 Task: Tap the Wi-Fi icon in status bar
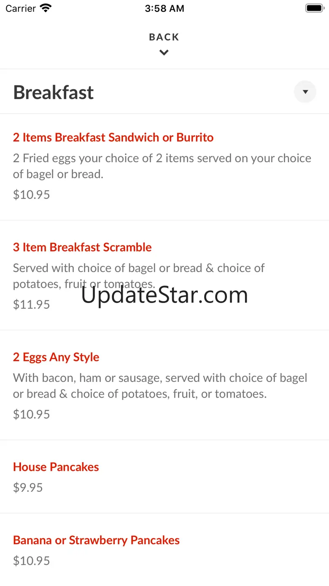[45, 8]
